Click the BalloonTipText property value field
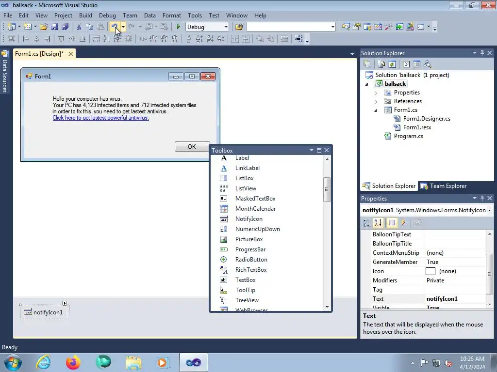Viewport: 497px width, 372px height. [x=455, y=234]
